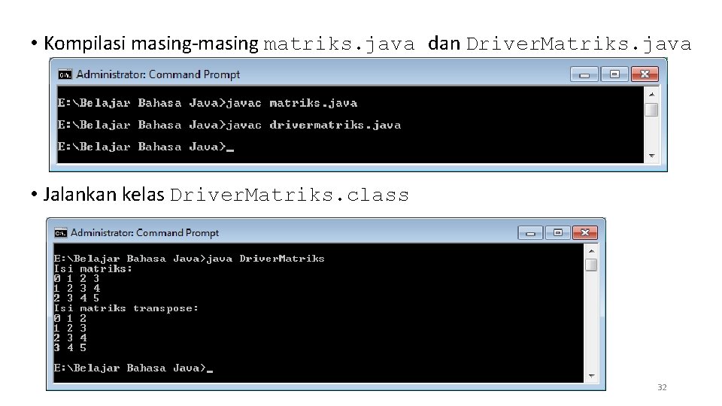Click the 'java DriverMatriks' command line
722x406 pixels.
(x=189, y=259)
